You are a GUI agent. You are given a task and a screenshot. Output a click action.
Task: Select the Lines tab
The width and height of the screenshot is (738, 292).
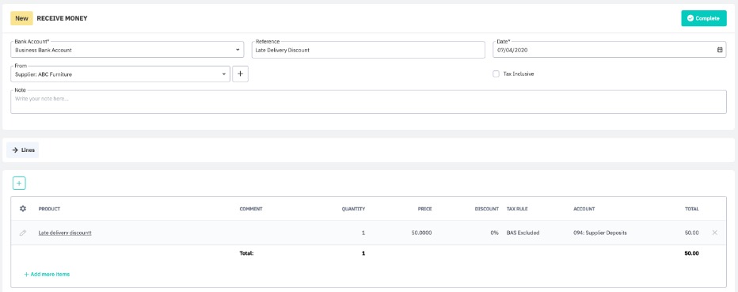(23, 150)
